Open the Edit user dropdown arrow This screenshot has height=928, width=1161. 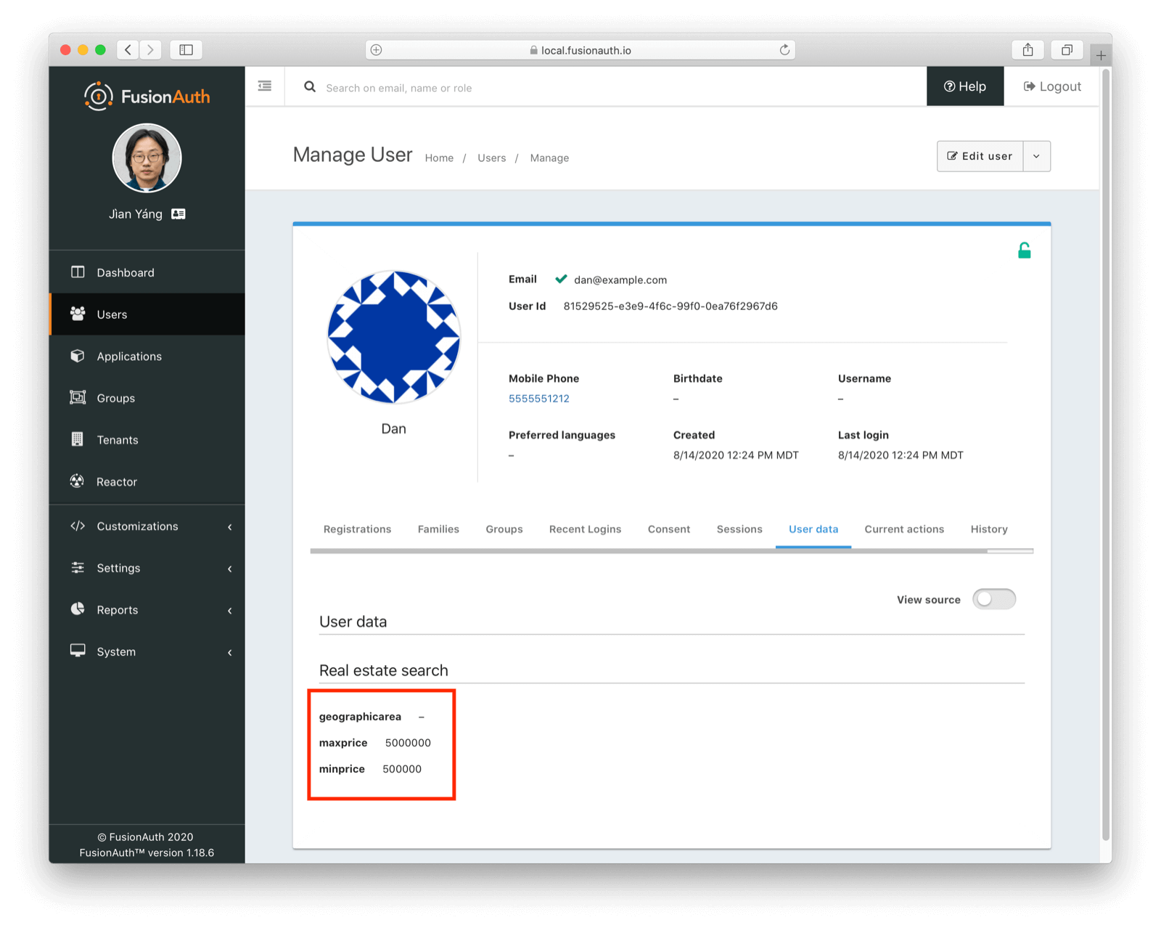(1036, 156)
